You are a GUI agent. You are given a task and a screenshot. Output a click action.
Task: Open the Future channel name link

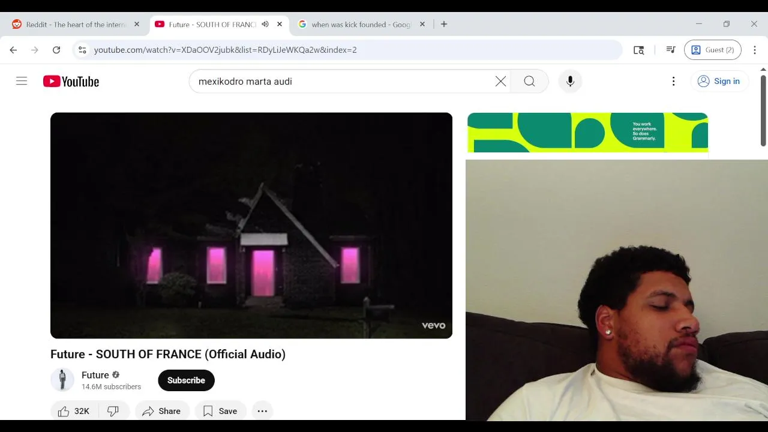click(x=95, y=375)
